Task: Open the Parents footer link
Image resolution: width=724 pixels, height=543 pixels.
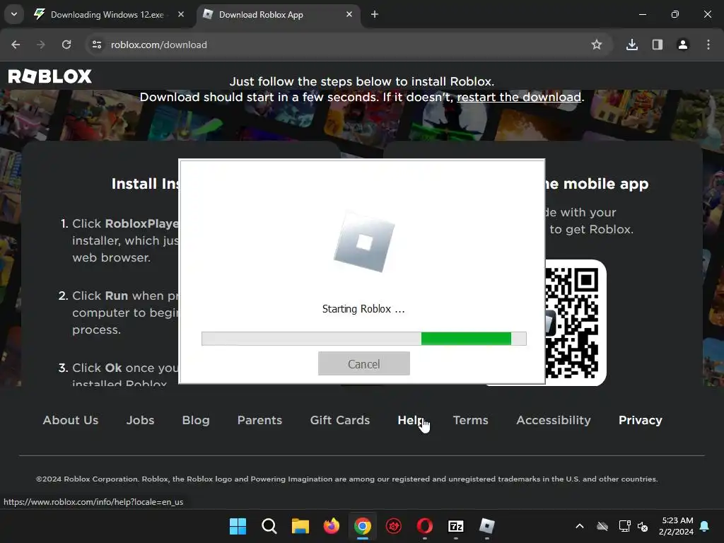Action: pos(259,420)
